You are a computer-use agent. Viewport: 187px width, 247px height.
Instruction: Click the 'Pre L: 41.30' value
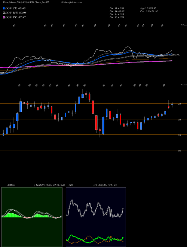(x=117, y=14)
